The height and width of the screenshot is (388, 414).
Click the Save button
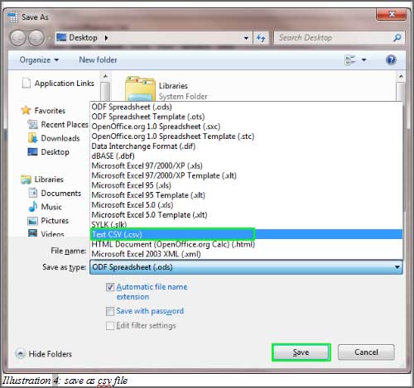tap(301, 352)
